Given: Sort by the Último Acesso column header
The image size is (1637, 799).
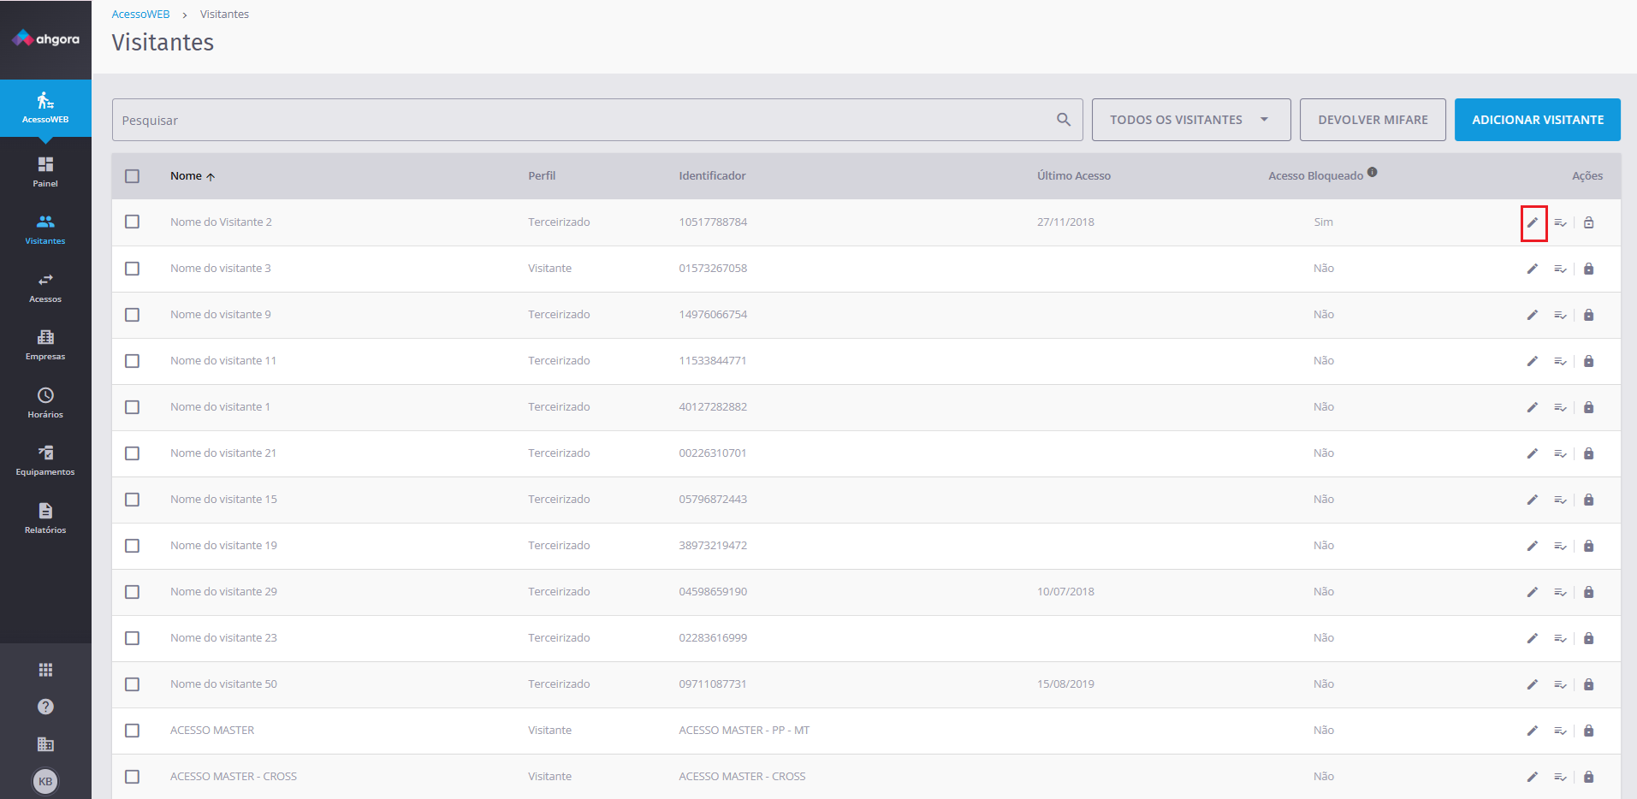Looking at the screenshot, I should pyautogui.click(x=1073, y=176).
